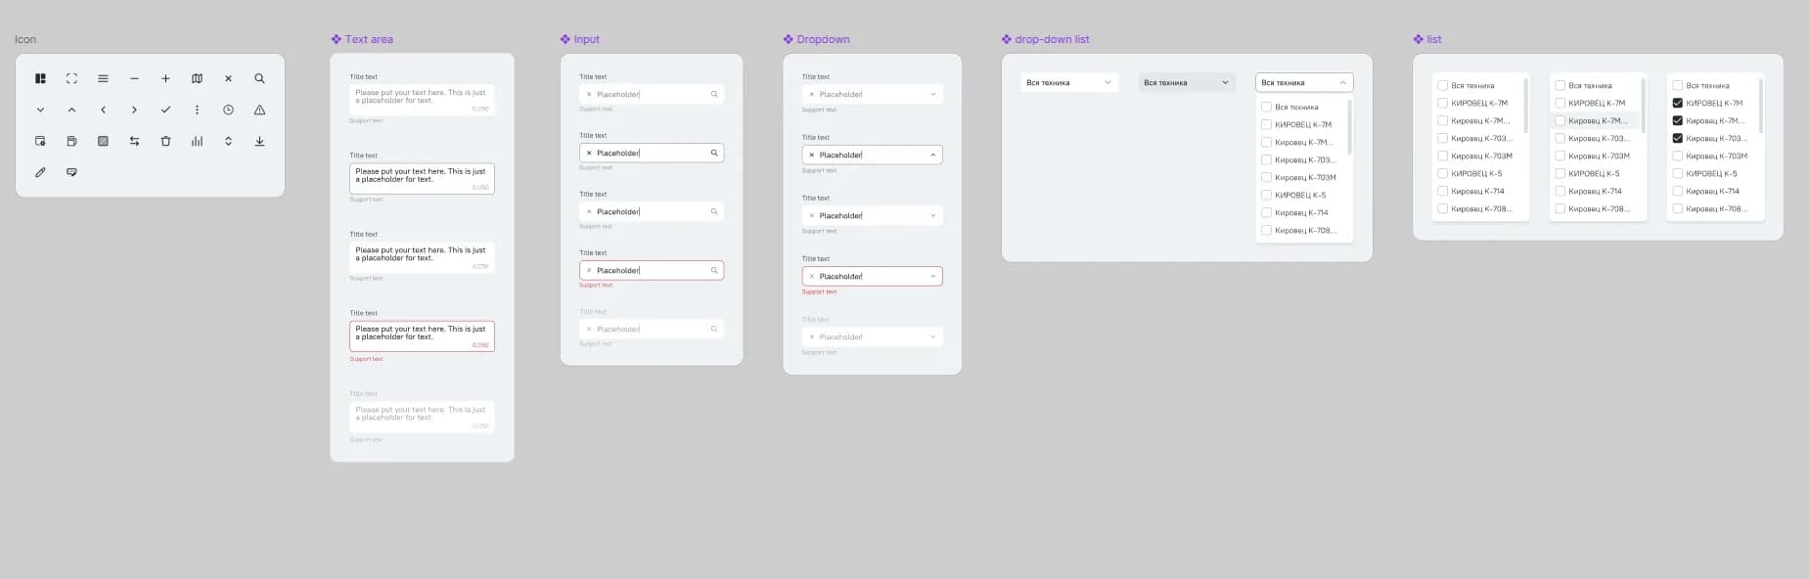The width and height of the screenshot is (1809, 579).
Task: Click the scrollbar in the open dropdown menu
Action: coord(1349,127)
